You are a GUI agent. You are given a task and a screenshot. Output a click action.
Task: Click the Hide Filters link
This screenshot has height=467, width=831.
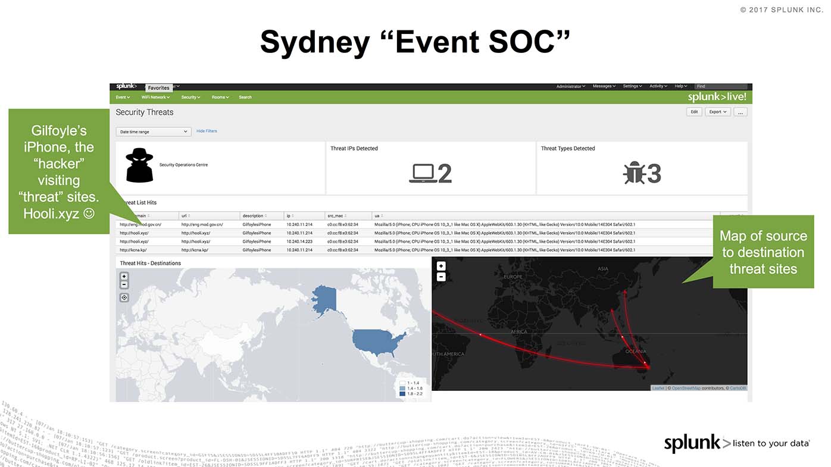point(207,131)
